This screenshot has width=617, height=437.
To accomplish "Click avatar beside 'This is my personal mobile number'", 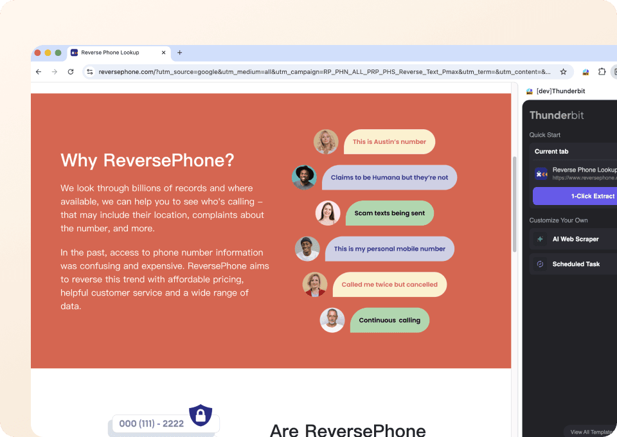I will 307,249.
